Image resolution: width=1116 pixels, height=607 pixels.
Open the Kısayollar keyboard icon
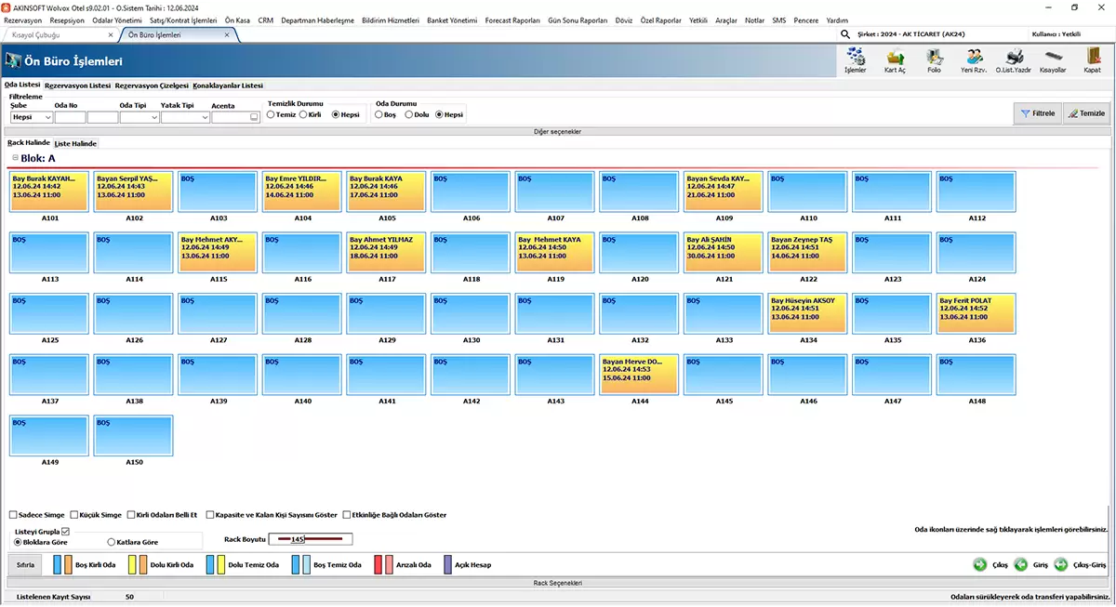[1052, 58]
